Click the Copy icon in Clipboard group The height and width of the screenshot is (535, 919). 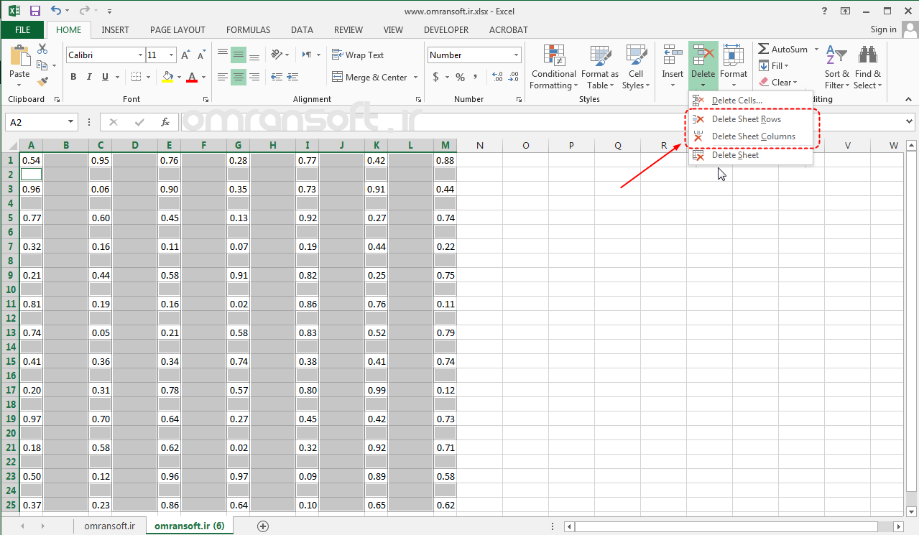[41, 65]
